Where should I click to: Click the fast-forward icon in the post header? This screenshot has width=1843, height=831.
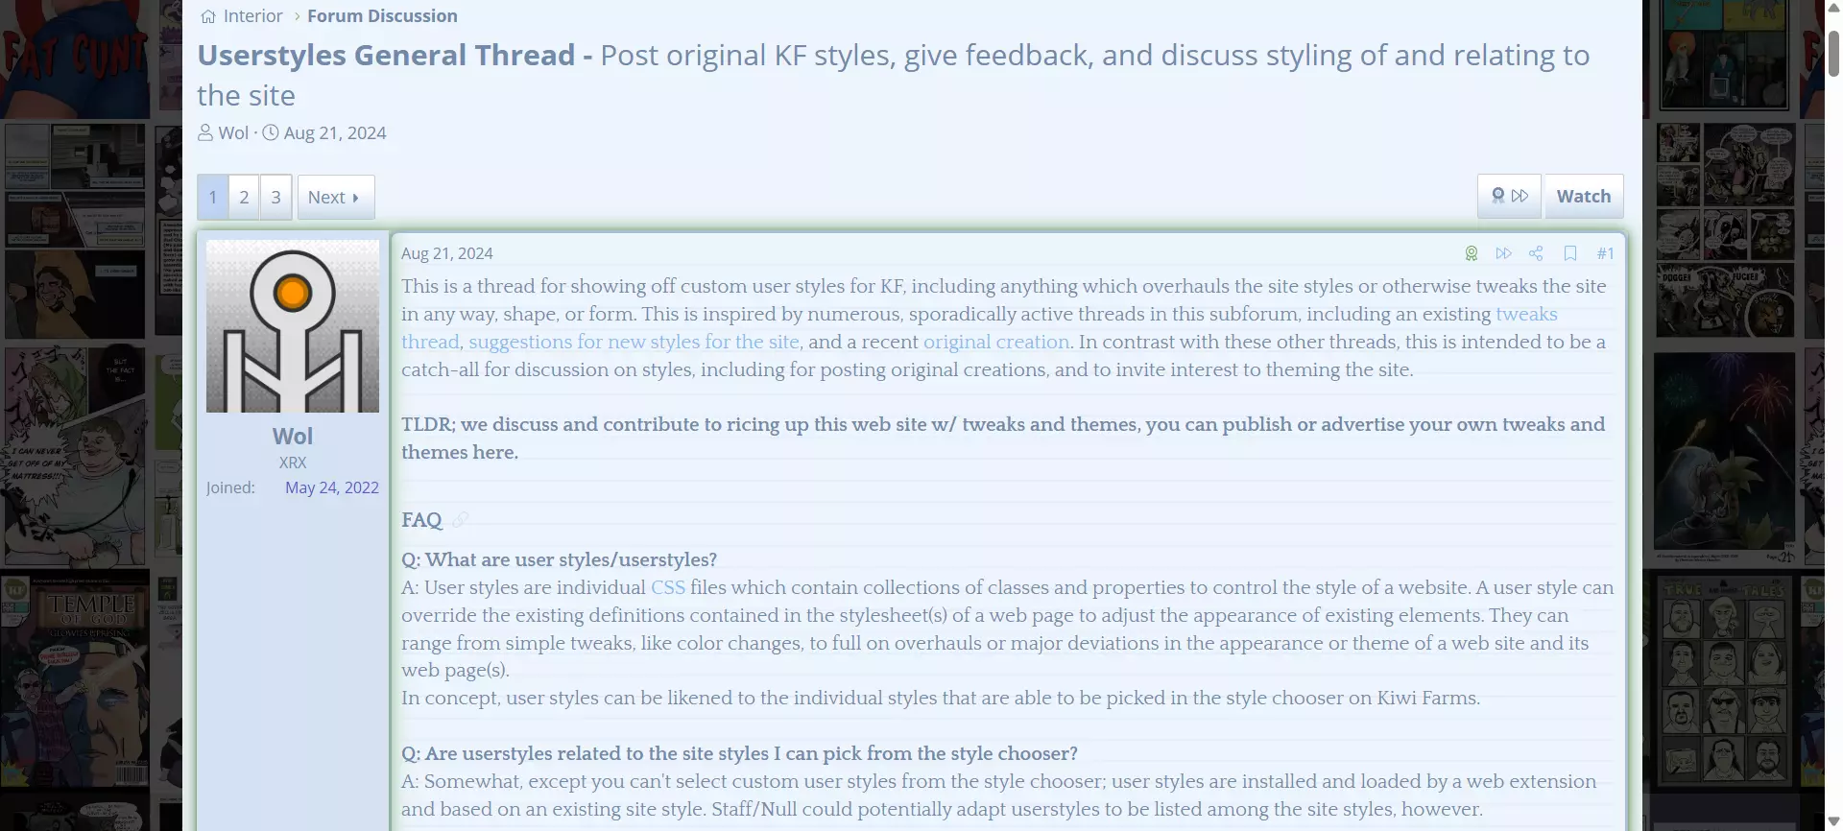pyautogui.click(x=1503, y=253)
